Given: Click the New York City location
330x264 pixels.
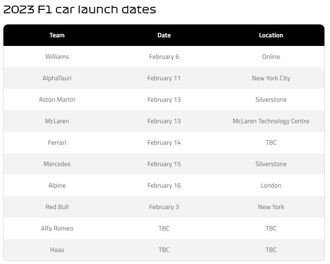Looking at the screenshot, I should pyautogui.click(x=271, y=78).
